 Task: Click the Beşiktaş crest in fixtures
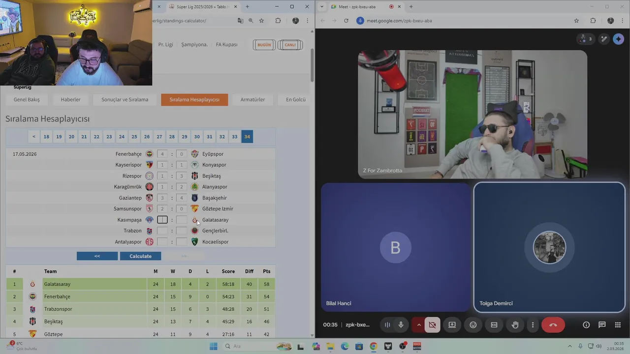[194, 176]
